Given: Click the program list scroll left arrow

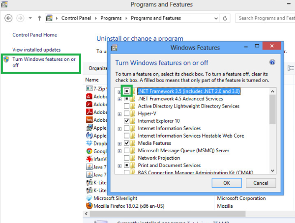Looking at the screenshot, I should point(87,214).
